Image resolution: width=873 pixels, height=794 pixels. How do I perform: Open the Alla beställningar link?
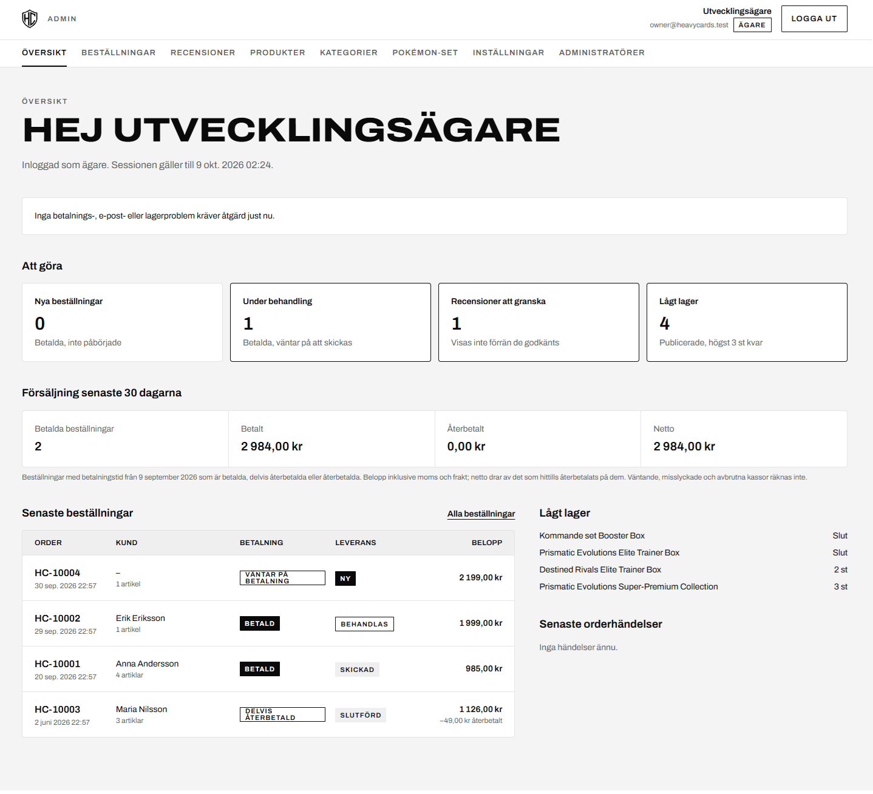(481, 514)
